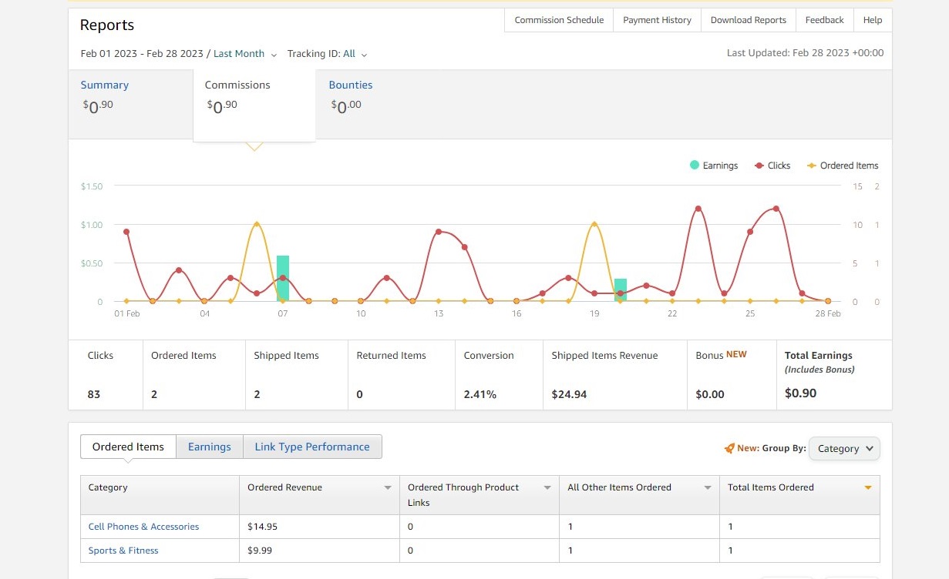Select the Ordered Items table tab
The image size is (949, 579).
point(128,447)
